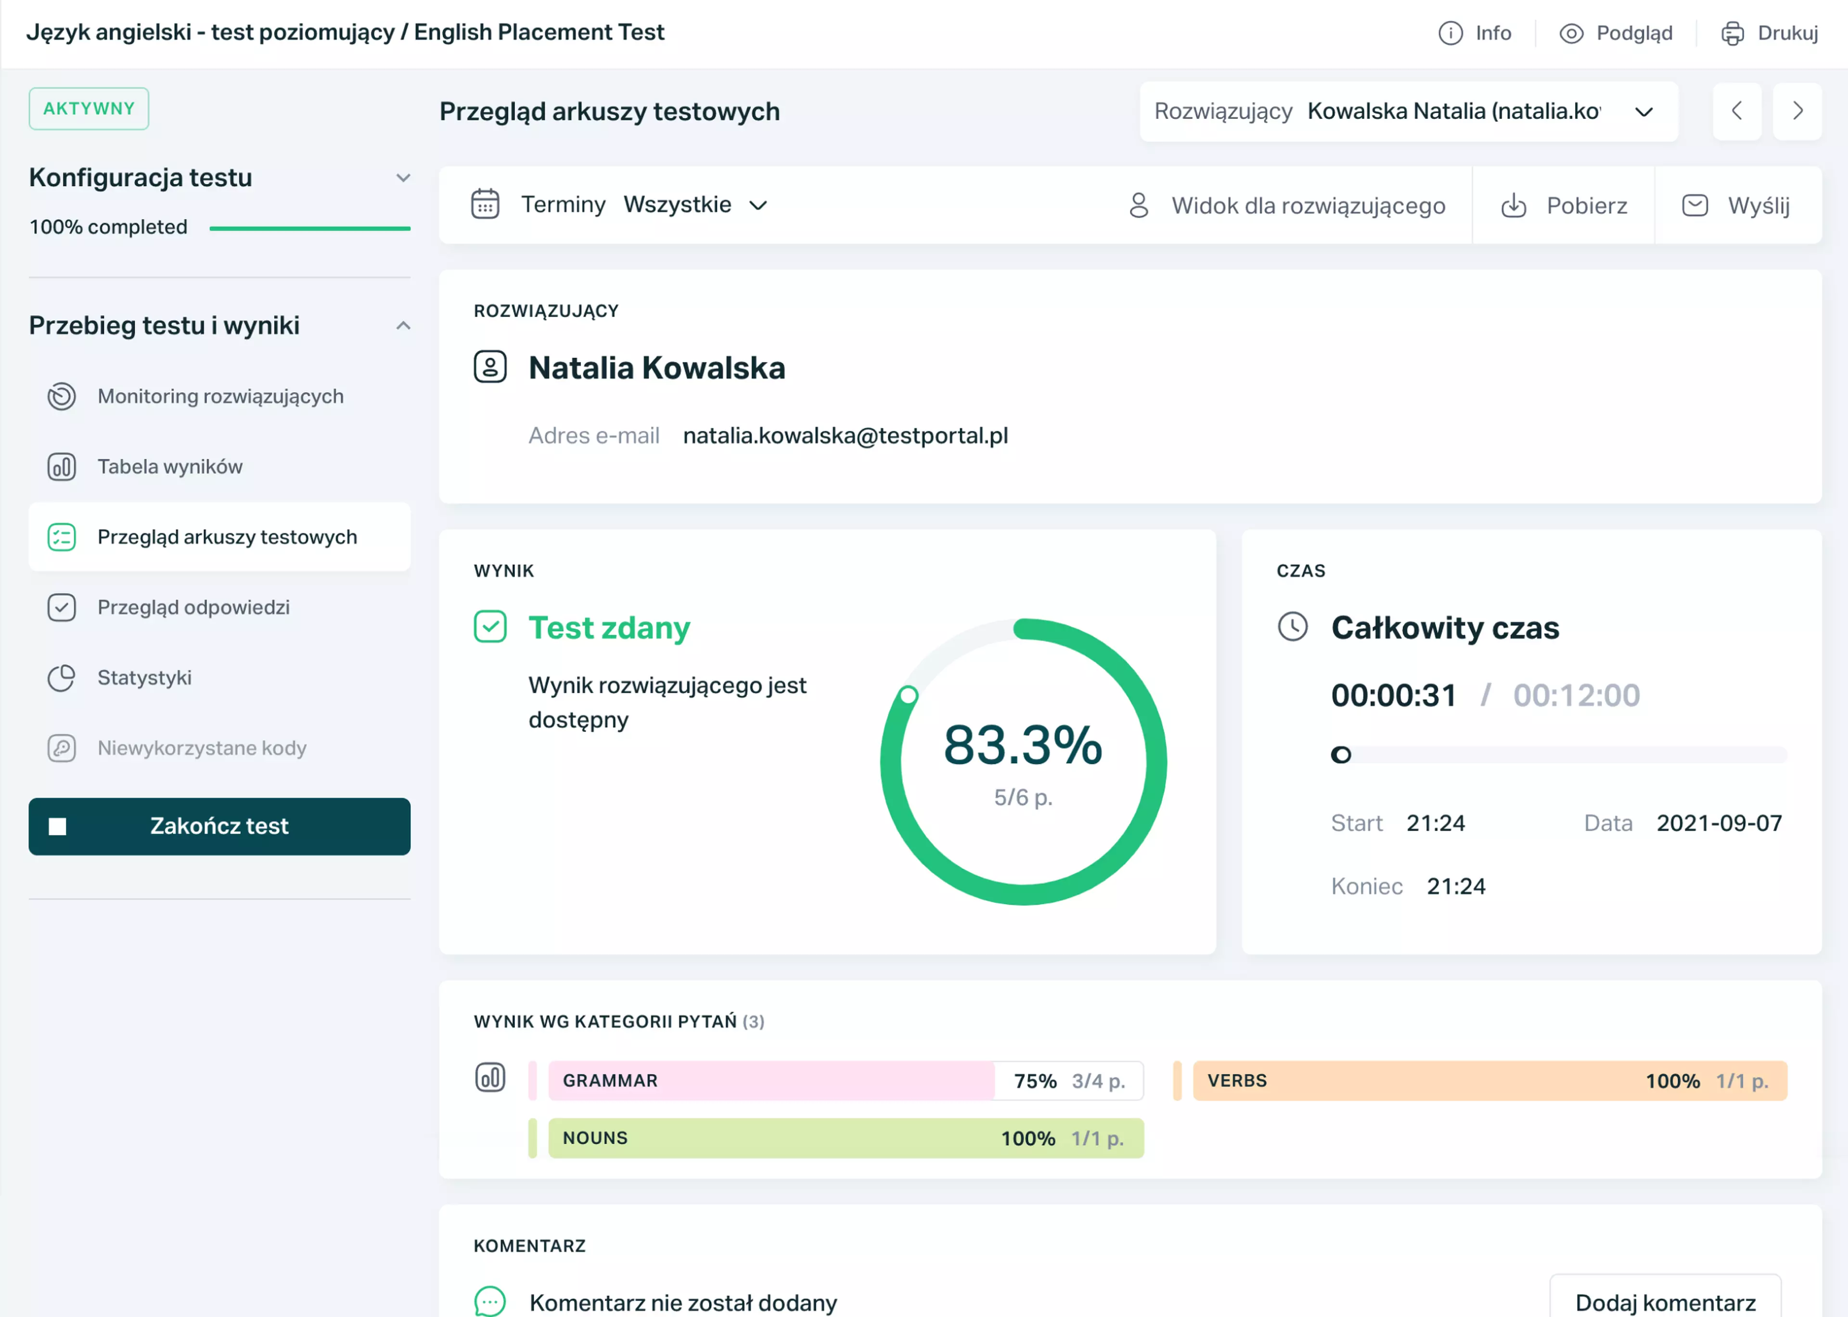Screen dimensions: 1848x1317
Task: Click the Drukuj printer icon
Action: coord(1733,33)
